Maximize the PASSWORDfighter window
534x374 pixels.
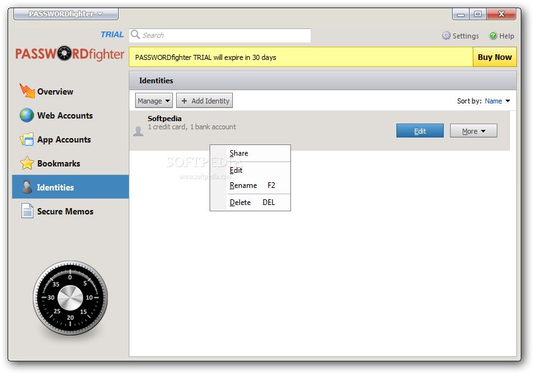coord(477,15)
